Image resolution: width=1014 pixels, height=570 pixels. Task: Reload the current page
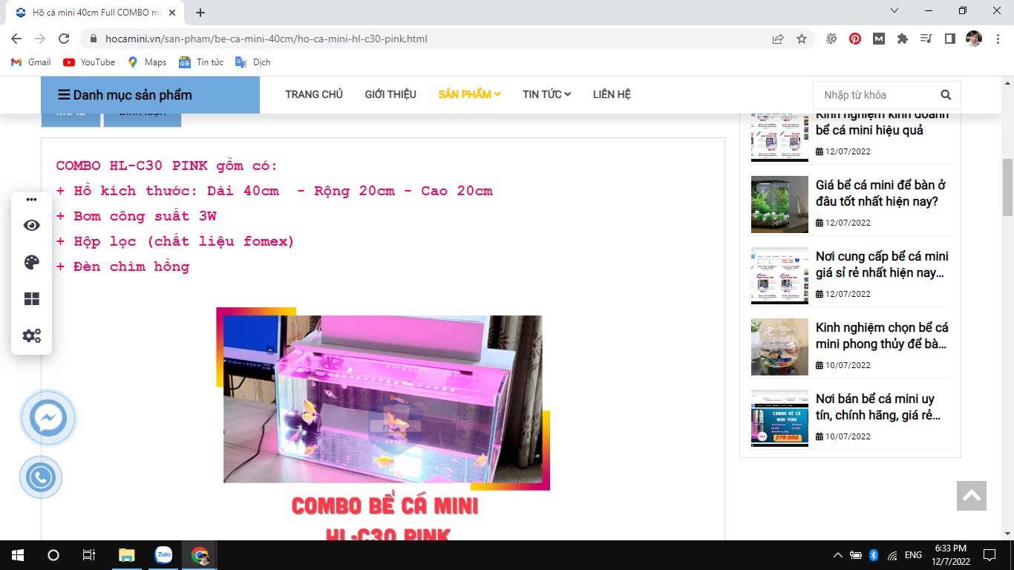tap(64, 39)
